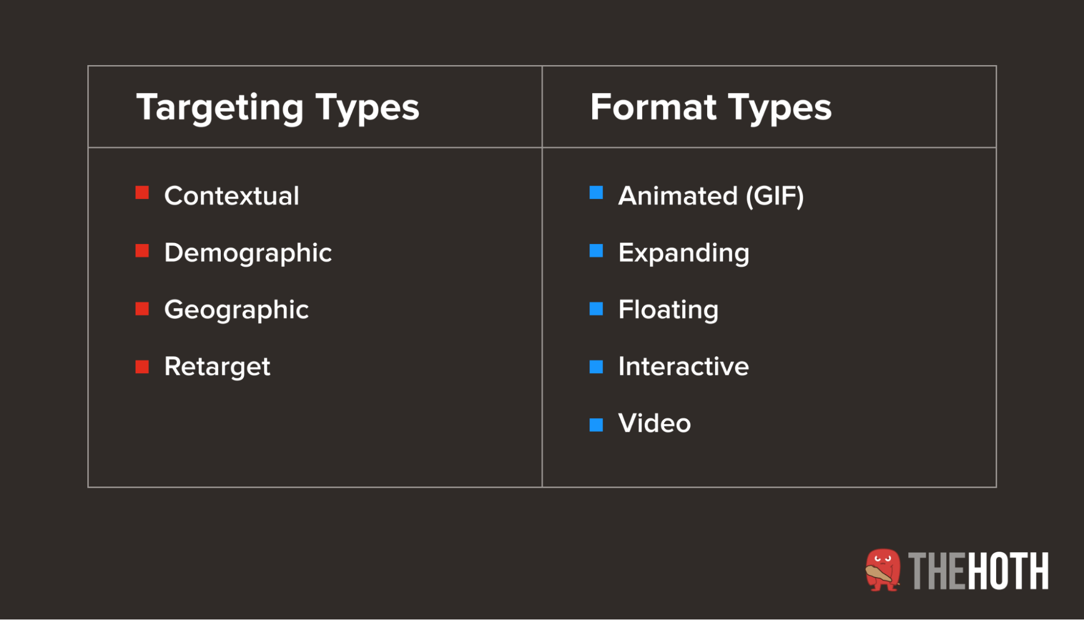Click the red bullet beside Demographic

tap(142, 251)
